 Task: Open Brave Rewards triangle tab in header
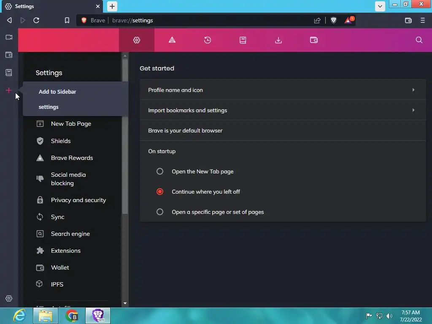point(172,40)
